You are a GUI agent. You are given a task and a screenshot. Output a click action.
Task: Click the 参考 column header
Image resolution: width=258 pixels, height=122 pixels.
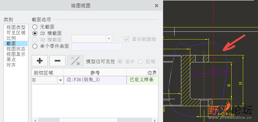point(95,72)
